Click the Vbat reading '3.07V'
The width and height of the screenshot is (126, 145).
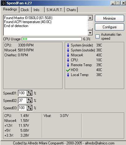pyautogui.click(x=64, y=116)
